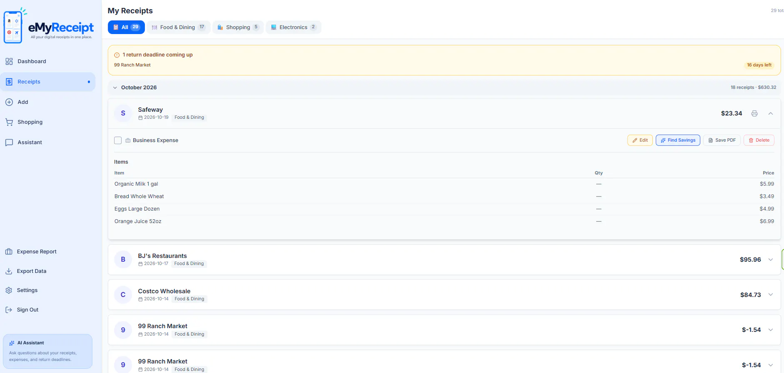Click the Safeway Food & Dining tag
The height and width of the screenshot is (373, 784).
[x=189, y=118]
